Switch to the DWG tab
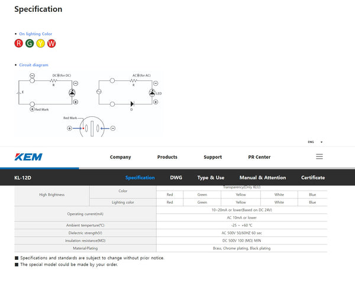The height and width of the screenshot is (290, 355). point(176,178)
